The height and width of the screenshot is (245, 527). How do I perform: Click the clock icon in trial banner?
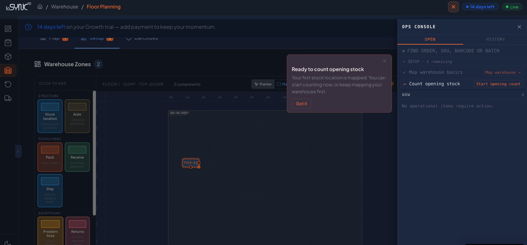(x=28, y=27)
